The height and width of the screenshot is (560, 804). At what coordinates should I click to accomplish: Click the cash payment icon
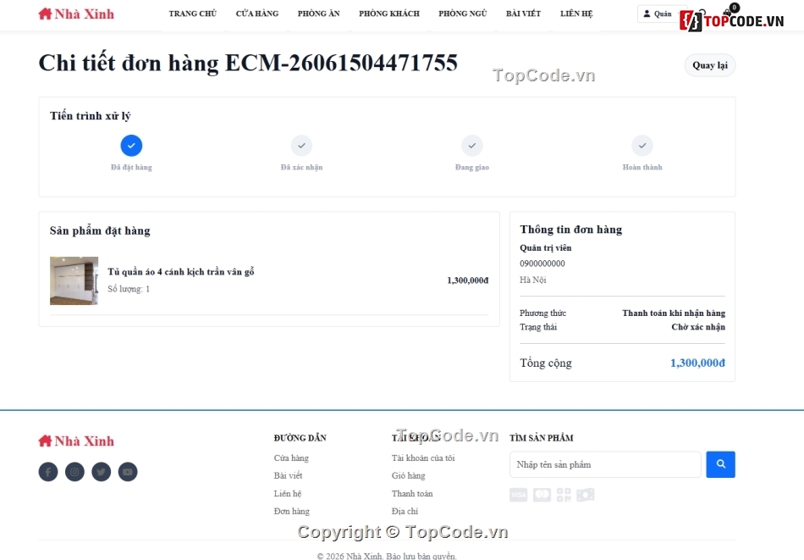(586, 495)
